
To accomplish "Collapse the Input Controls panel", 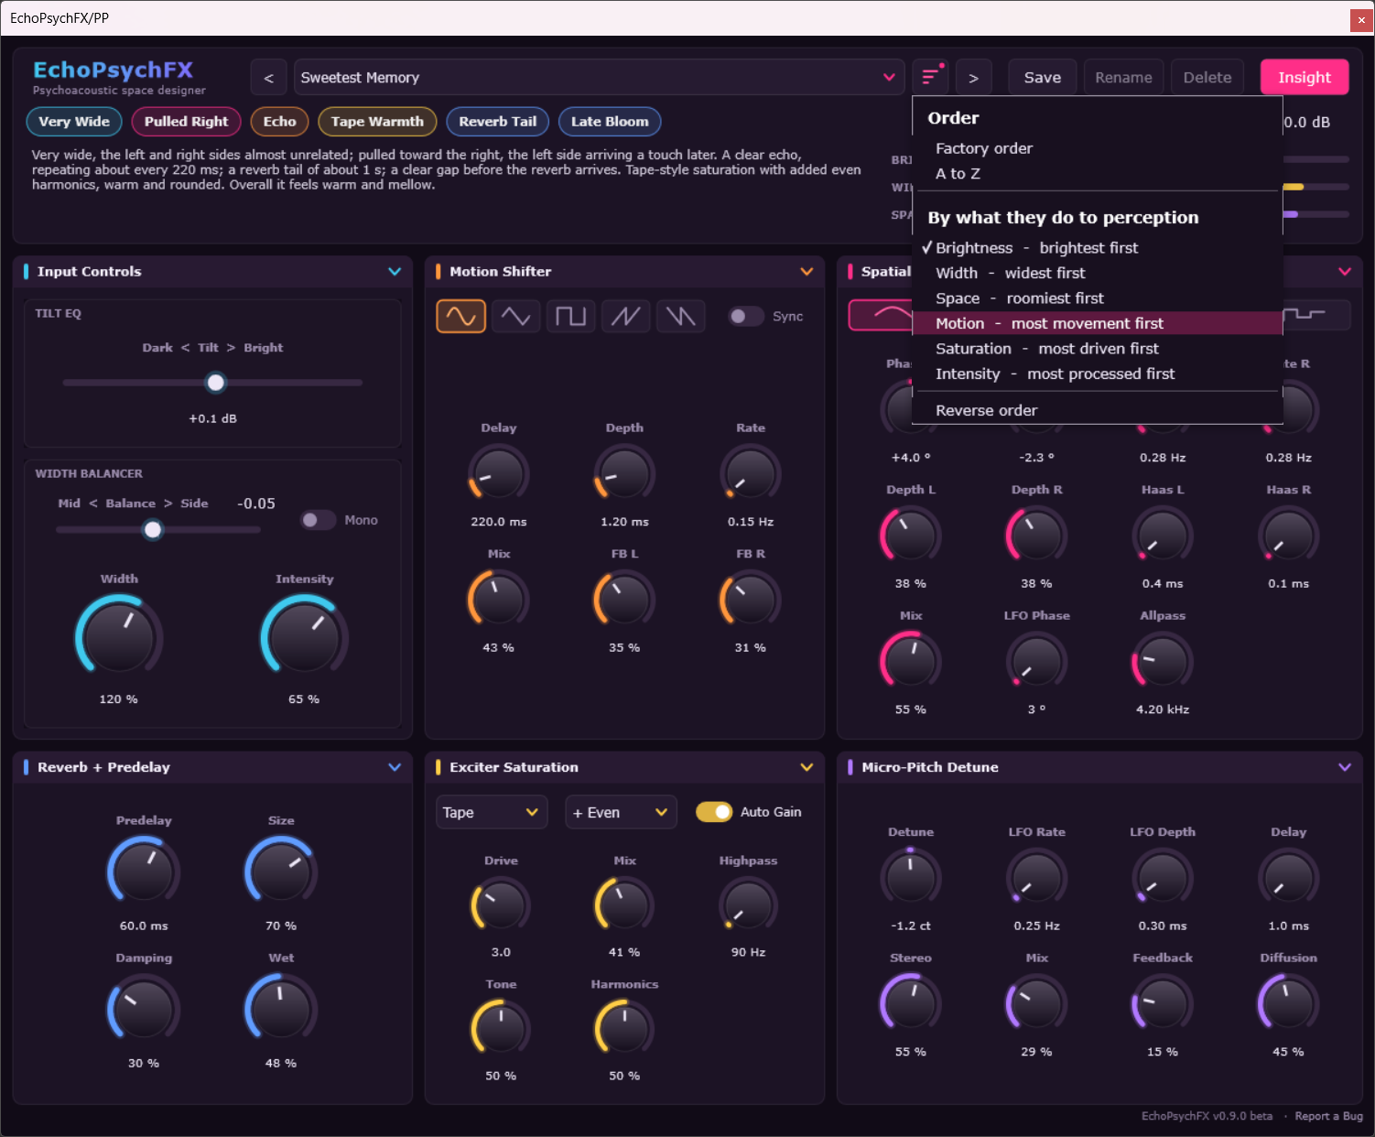I will [395, 272].
